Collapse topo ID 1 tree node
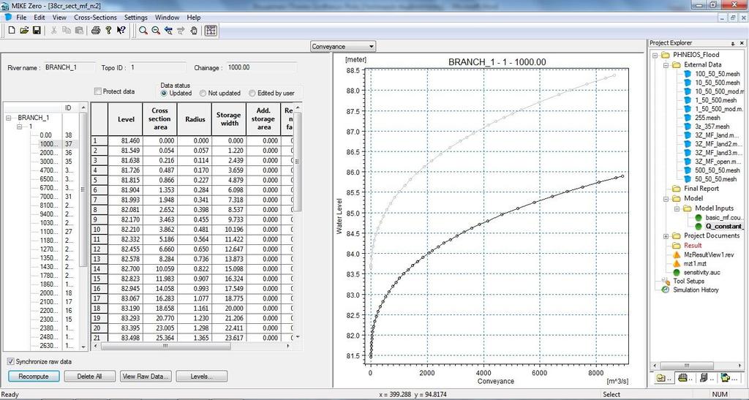The image size is (749, 400). point(20,127)
